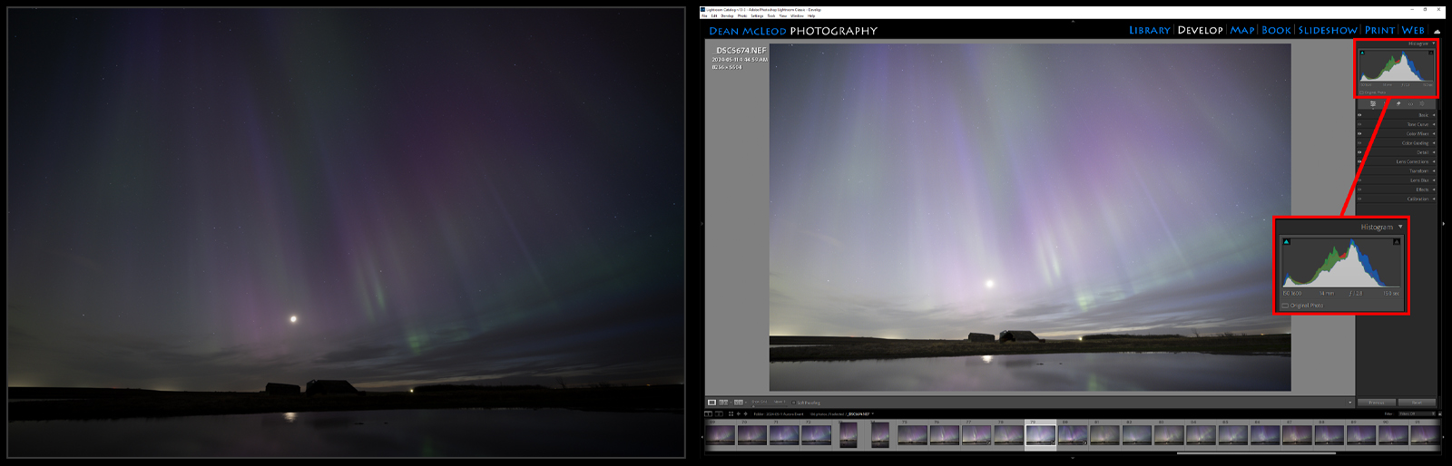Expand the Transform panel

(x=1434, y=170)
